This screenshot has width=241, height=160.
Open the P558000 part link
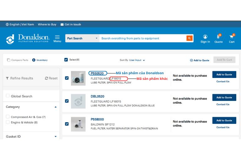(97, 119)
